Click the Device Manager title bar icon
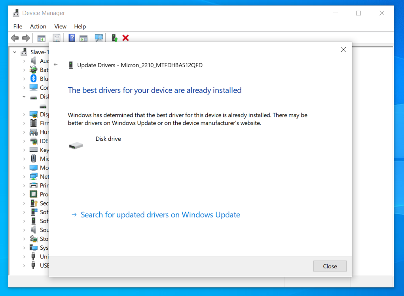This screenshot has height=296, width=404. [x=16, y=13]
